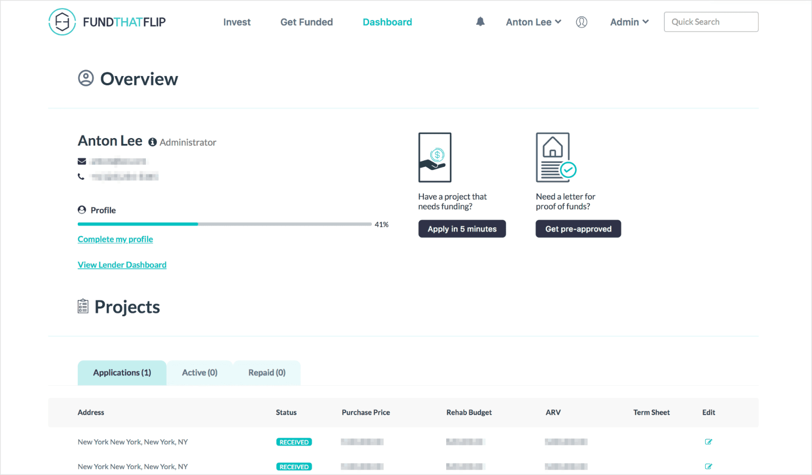Click the Apply in 5 minutes button
This screenshot has height=475, width=812.
coord(462,228)
